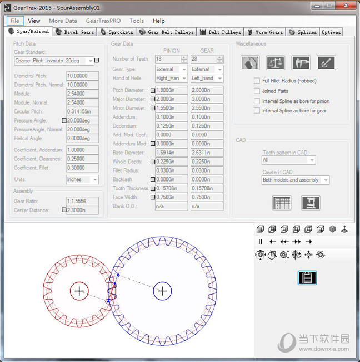Image resolution: width=360 pixels, height=362 pixels.
Task: Switch to the Worm Gears tab
Action: (265, 32)
